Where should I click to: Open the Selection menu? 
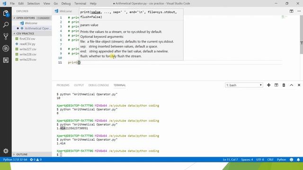(x=34, y=3)
